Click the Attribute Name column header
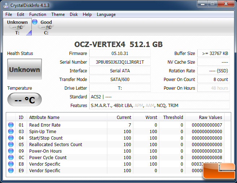 [x=67, y=117]
